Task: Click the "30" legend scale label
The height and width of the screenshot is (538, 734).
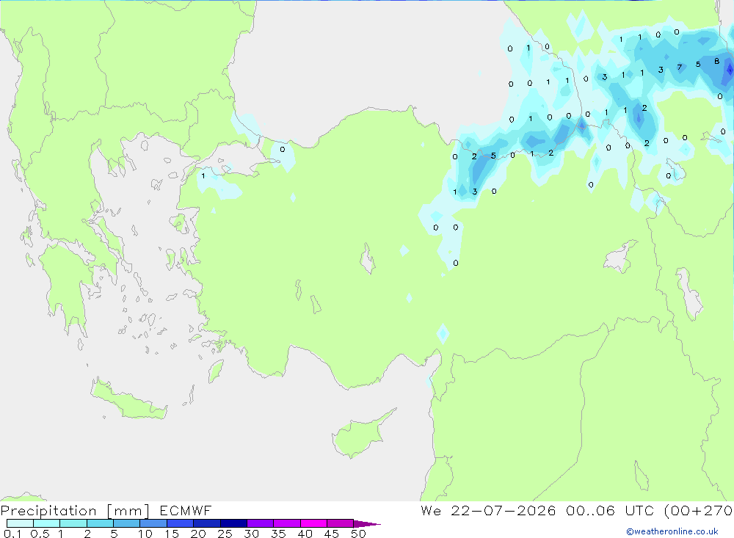Action: [251, 534]
